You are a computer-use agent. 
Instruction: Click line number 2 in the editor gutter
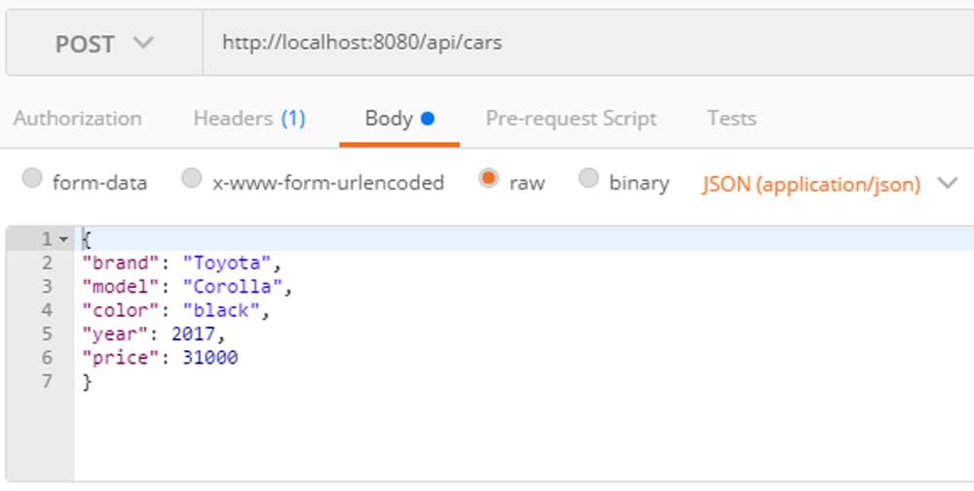[47, 263]
